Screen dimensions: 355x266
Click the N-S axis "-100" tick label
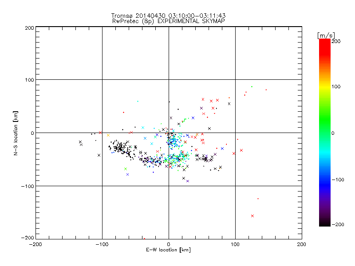click(x=28, y=186)
